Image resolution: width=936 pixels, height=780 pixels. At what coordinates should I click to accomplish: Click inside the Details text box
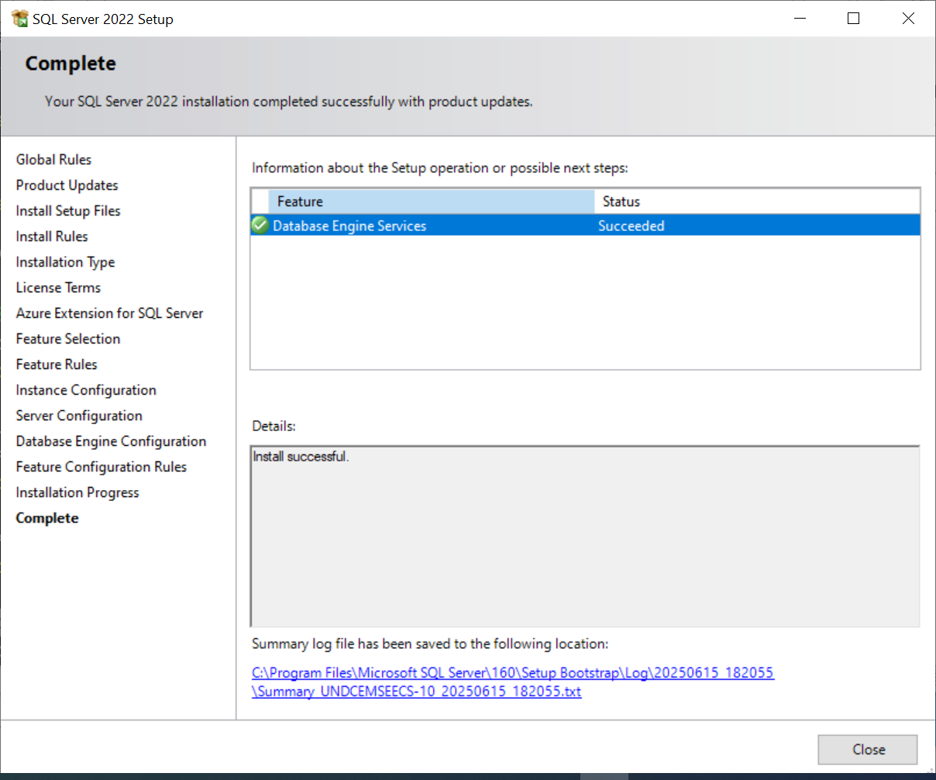(585, 536)
